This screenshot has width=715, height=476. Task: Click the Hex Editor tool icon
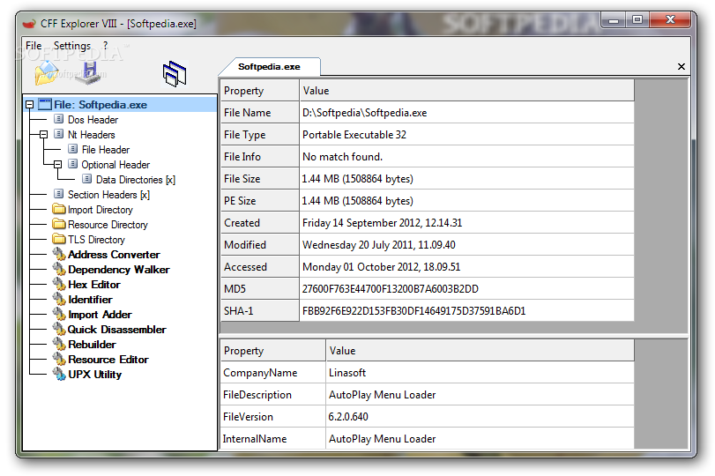pyautogui.click(x=59, y=284)
